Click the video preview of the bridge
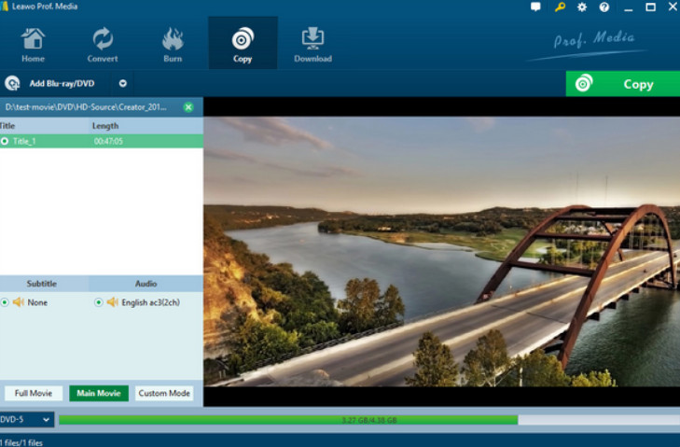This screenshot has width=680, height=447. (x=441, y=251)
